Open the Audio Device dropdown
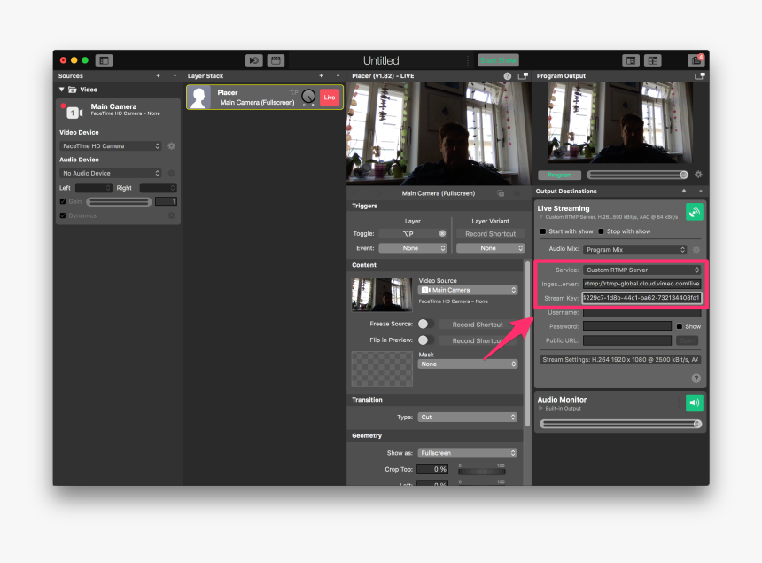 point(111,173)
